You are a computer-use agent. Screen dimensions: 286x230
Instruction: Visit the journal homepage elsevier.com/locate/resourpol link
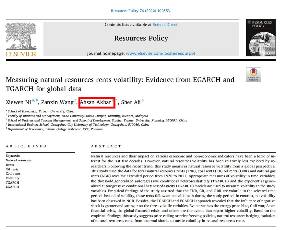click(160, 53)
